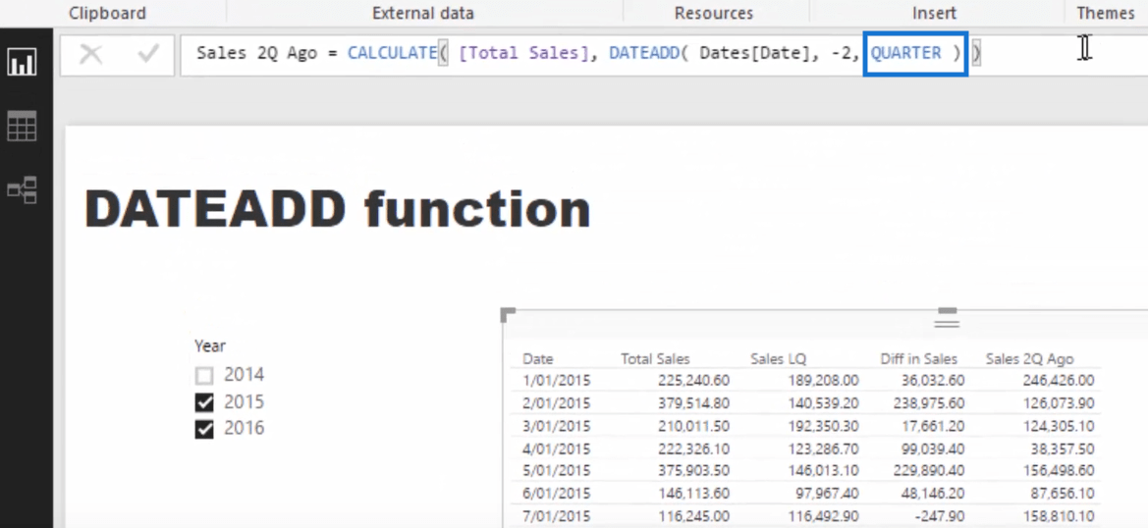Click the Year slicer title
This screenshot has height=528, width=1148.
pyautogui.click(x=210, y=345)
